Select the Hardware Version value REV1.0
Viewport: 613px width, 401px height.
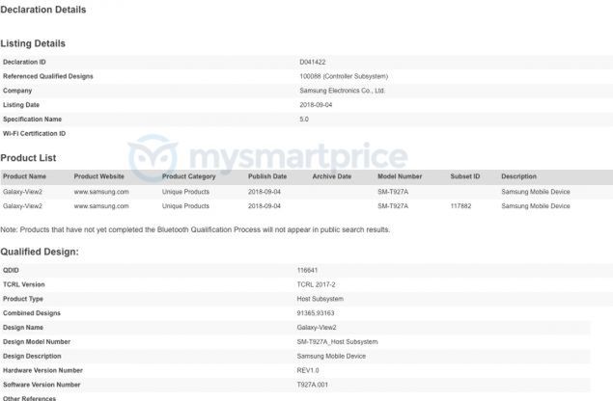coord(308,370)
